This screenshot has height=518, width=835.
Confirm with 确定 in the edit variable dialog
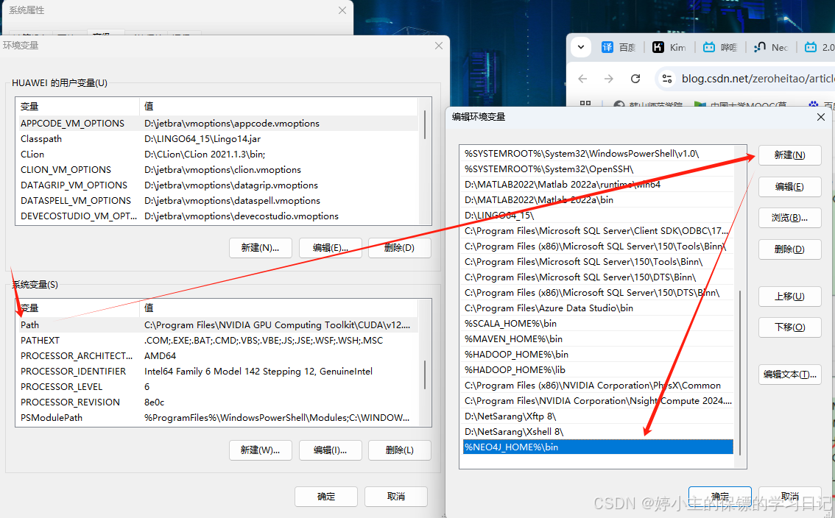[720, 496]
